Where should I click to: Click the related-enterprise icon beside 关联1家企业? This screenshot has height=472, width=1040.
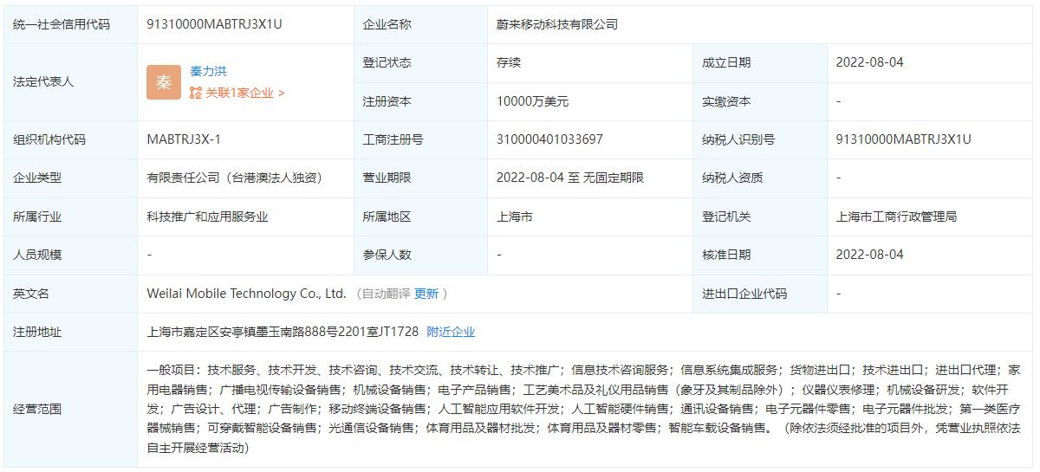point(196,93)
